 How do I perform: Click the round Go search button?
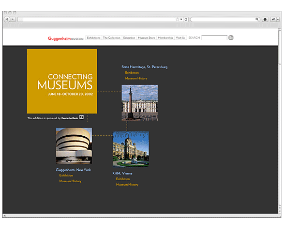click(231, 38)
